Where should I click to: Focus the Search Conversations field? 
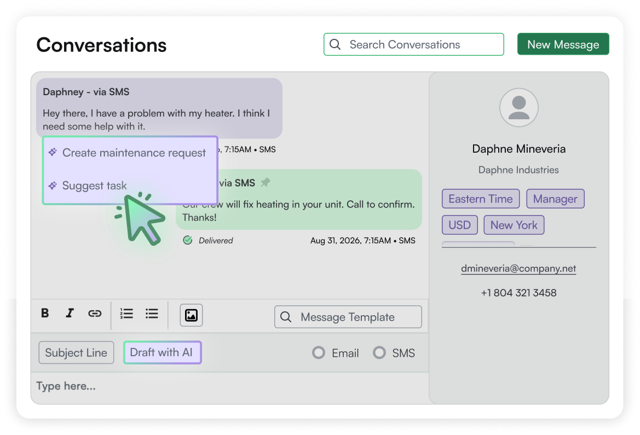tap(413, 45)
